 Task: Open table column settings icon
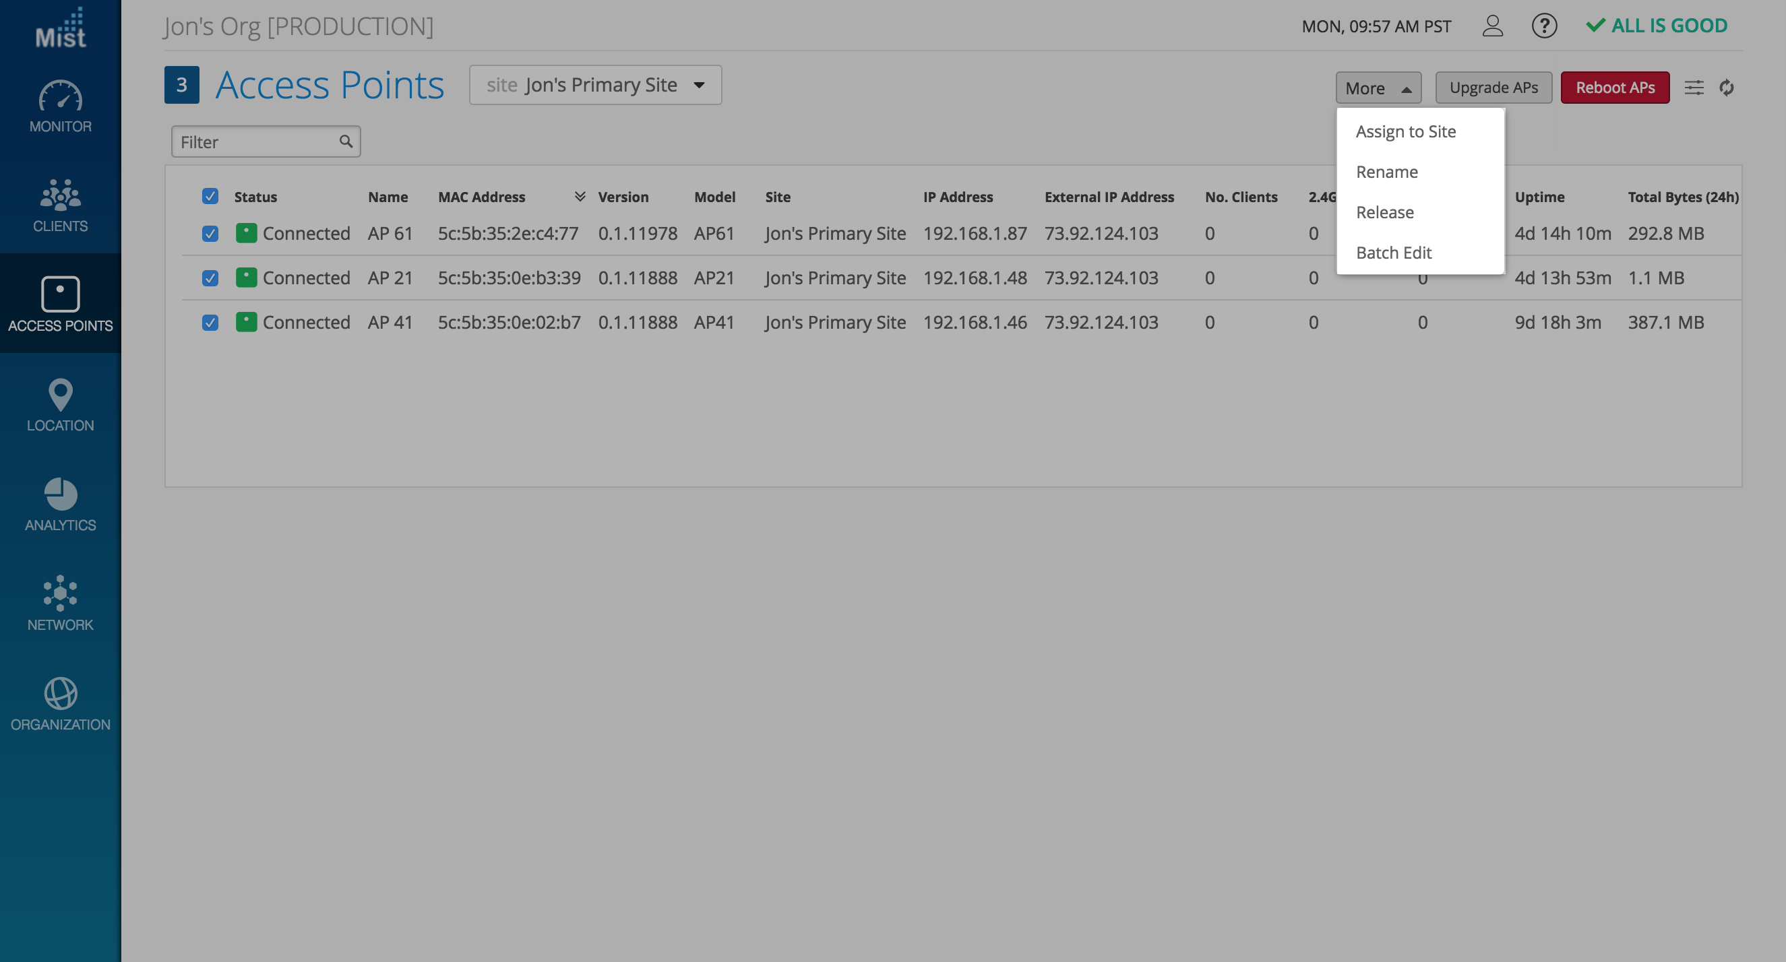click(x=1694, y=88)
